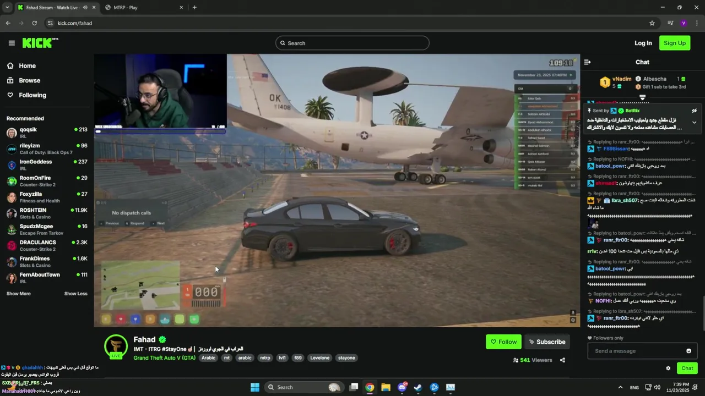The height and width of the screenshot is (396, 705).
Task: Click the address bar URL kick.com/fahad
Action: coord(75,23)
